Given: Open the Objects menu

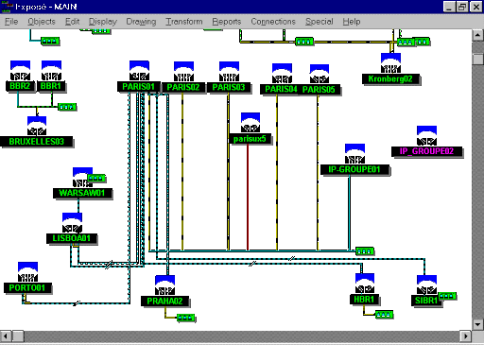Looking at the screenshot, I should tap(42, 22).
